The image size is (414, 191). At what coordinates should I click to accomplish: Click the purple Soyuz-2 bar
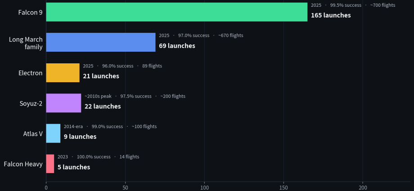63,103
